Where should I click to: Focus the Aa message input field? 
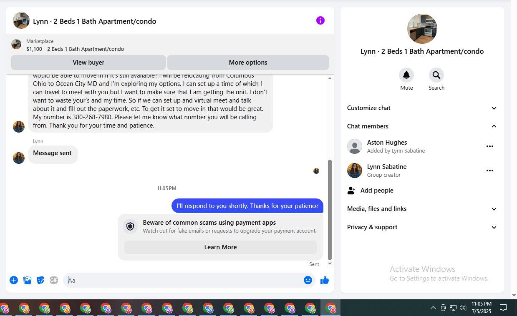pos(184,280)
